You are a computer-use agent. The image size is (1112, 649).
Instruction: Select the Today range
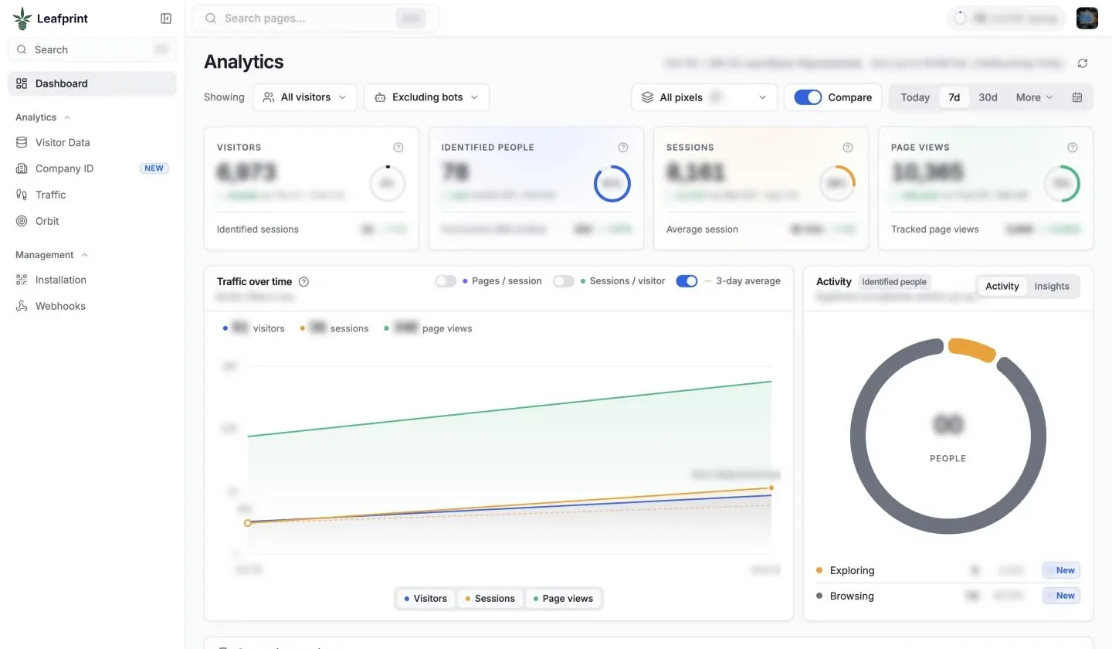[x=915, y=97]
